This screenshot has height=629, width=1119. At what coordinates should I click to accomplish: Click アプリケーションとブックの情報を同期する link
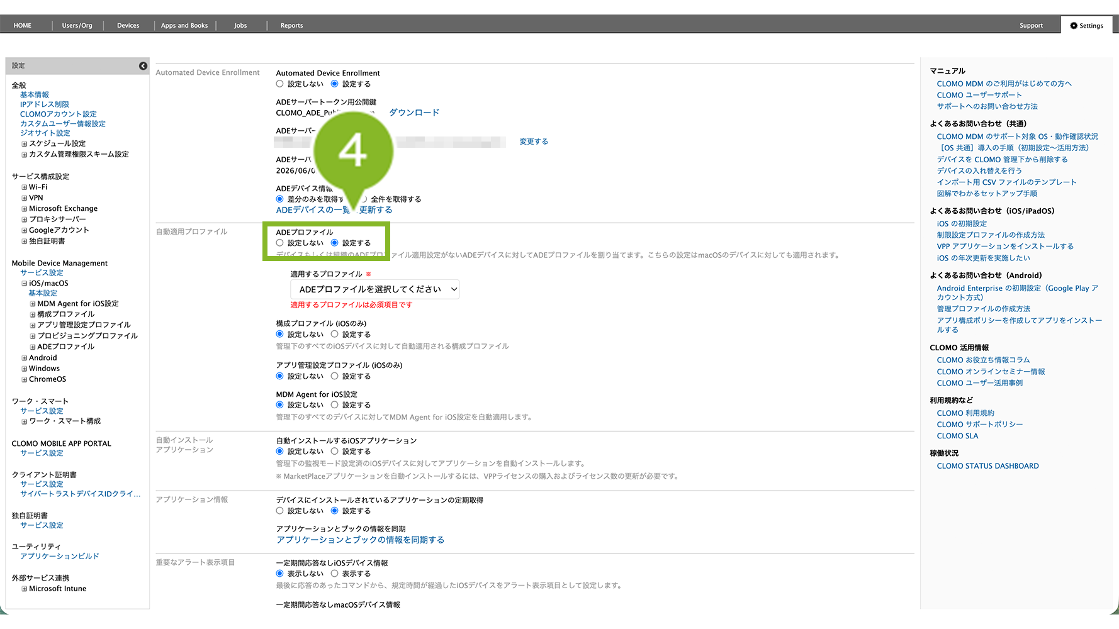(x=360, y=540)
